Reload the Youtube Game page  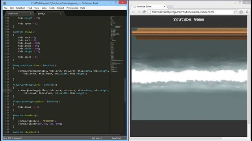coord(144,12)
